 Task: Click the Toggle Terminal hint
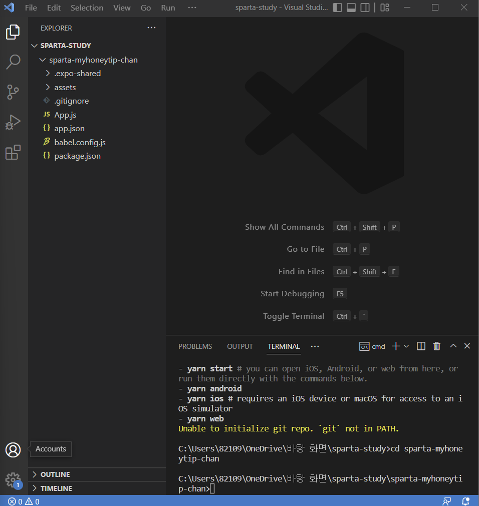tap(294, 316)
